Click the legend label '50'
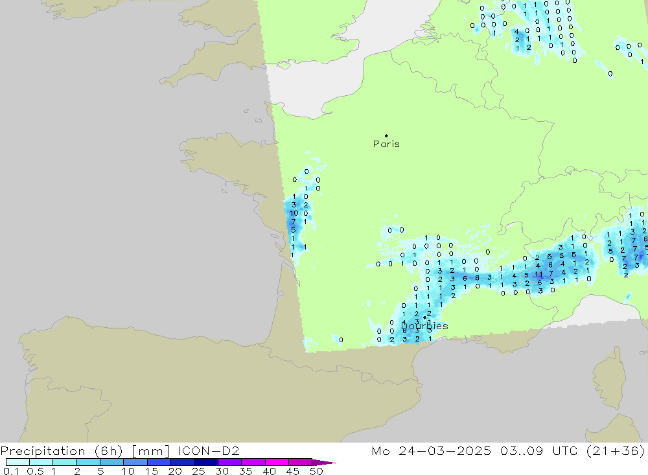This screenshot has width=648, height=475. (316, 471)
